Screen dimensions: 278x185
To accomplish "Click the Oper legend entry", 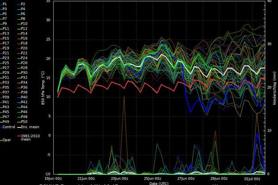I will (x=7, y=140).
